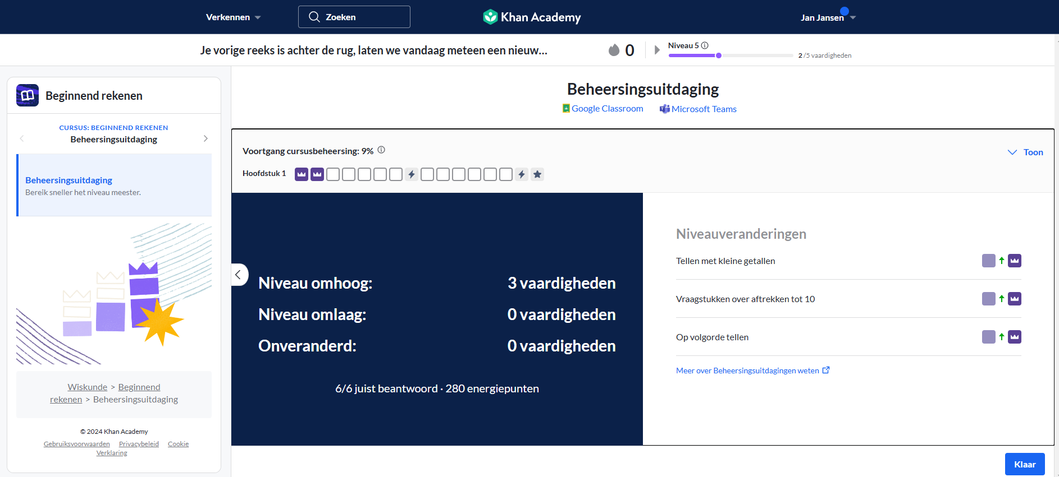Click the second mastered crown in Hoofdstuk 1
Viewport: 1059px width, 477px height.
point(317,174)
